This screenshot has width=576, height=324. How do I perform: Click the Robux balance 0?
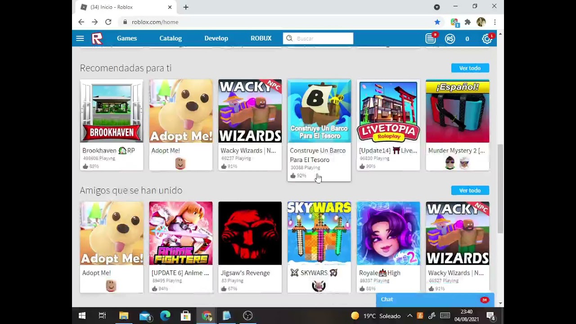(x=467, y=39)
